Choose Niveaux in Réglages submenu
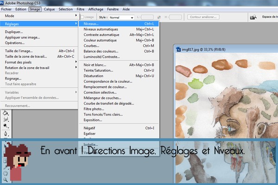The width and height of the screenshot is (278, 185). point(119,24)
